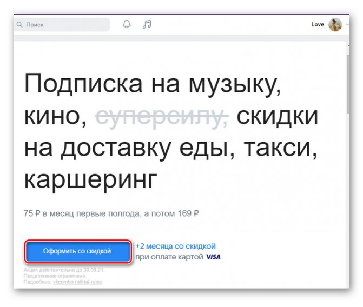Click +2 месяца со скидкой text

175,246
